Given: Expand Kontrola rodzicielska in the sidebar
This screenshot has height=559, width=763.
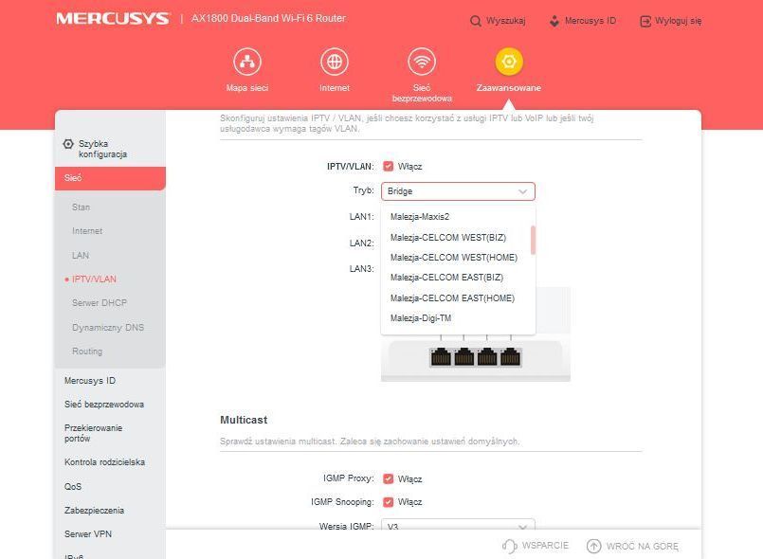Looking at the screenshot, I should (x=104, y=462).
